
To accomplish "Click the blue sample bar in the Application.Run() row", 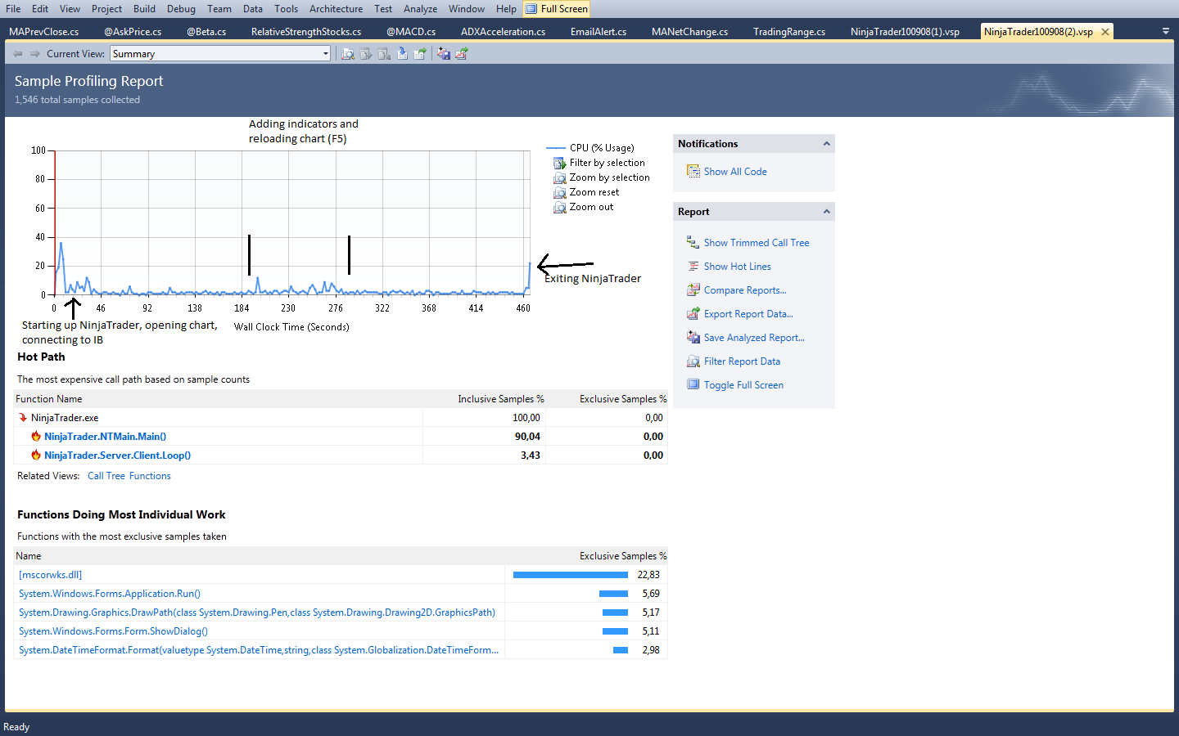I will pyautogui.click(x=613, y=594).
